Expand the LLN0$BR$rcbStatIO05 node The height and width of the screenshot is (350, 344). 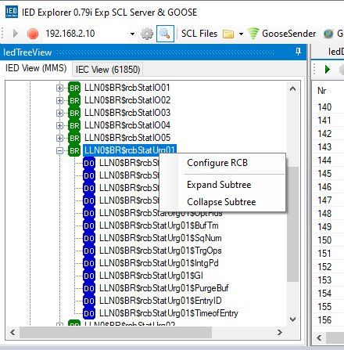tap(59, 138)
